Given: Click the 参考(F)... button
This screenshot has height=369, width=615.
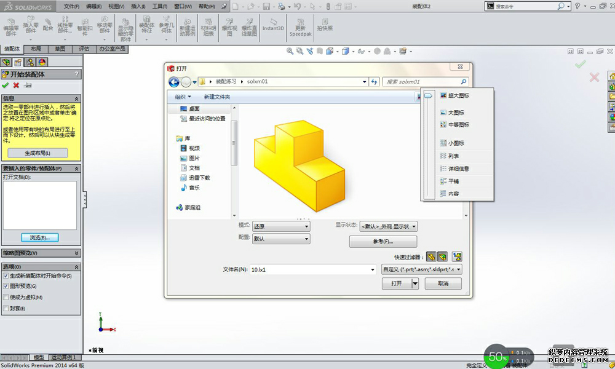Looking at the screenshot, I should (383, 242).
